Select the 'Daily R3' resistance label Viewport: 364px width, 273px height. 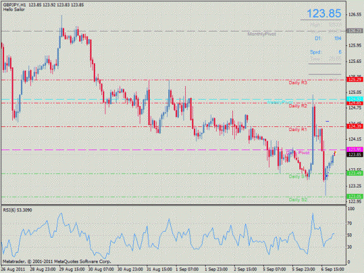point(298,83)
